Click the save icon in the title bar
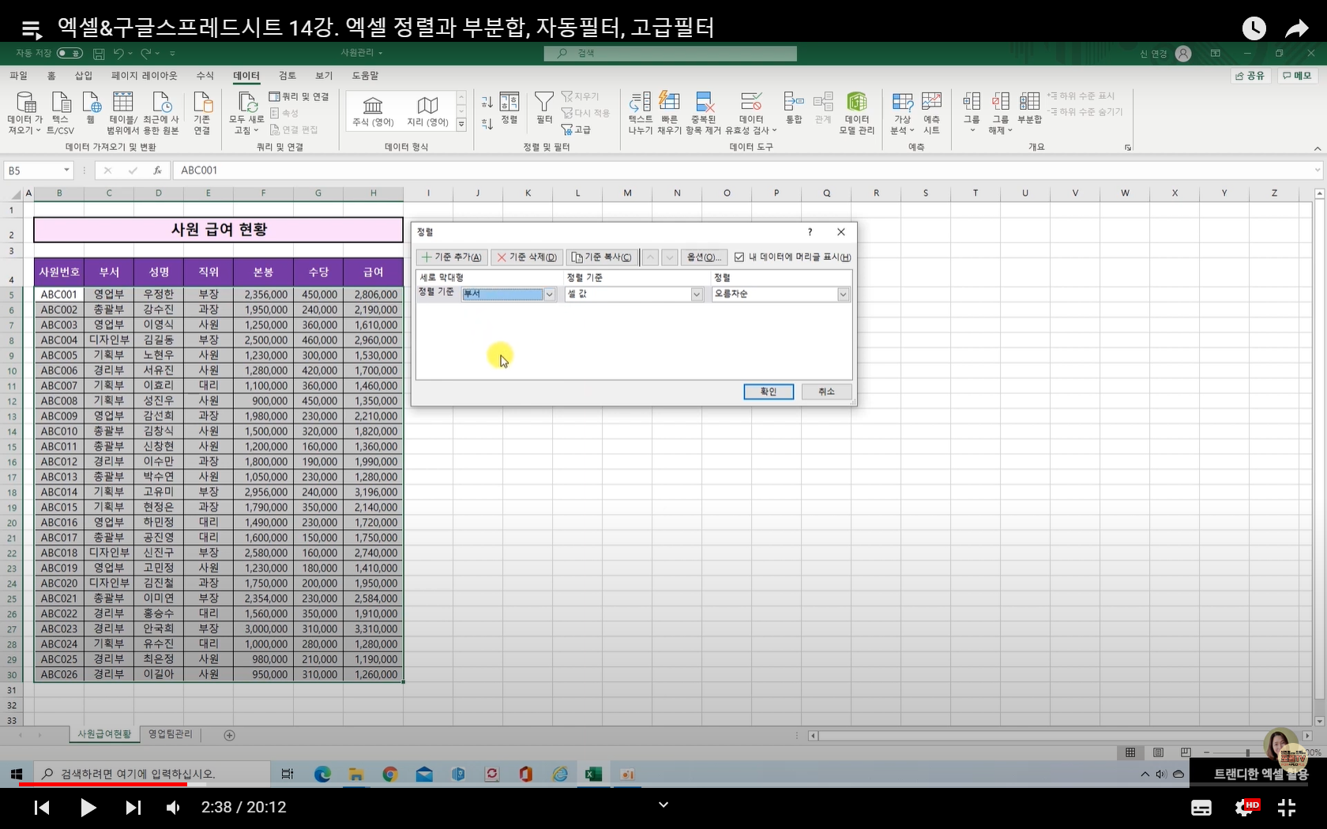1327x829 pixels. coord(99,53)
